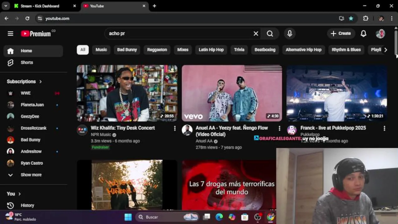398x224 pixels.
Task: Open options for Wiz Khalifa video
Action: [x=175, y=128]
